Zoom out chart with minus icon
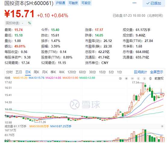 click(x=132, y=78)
